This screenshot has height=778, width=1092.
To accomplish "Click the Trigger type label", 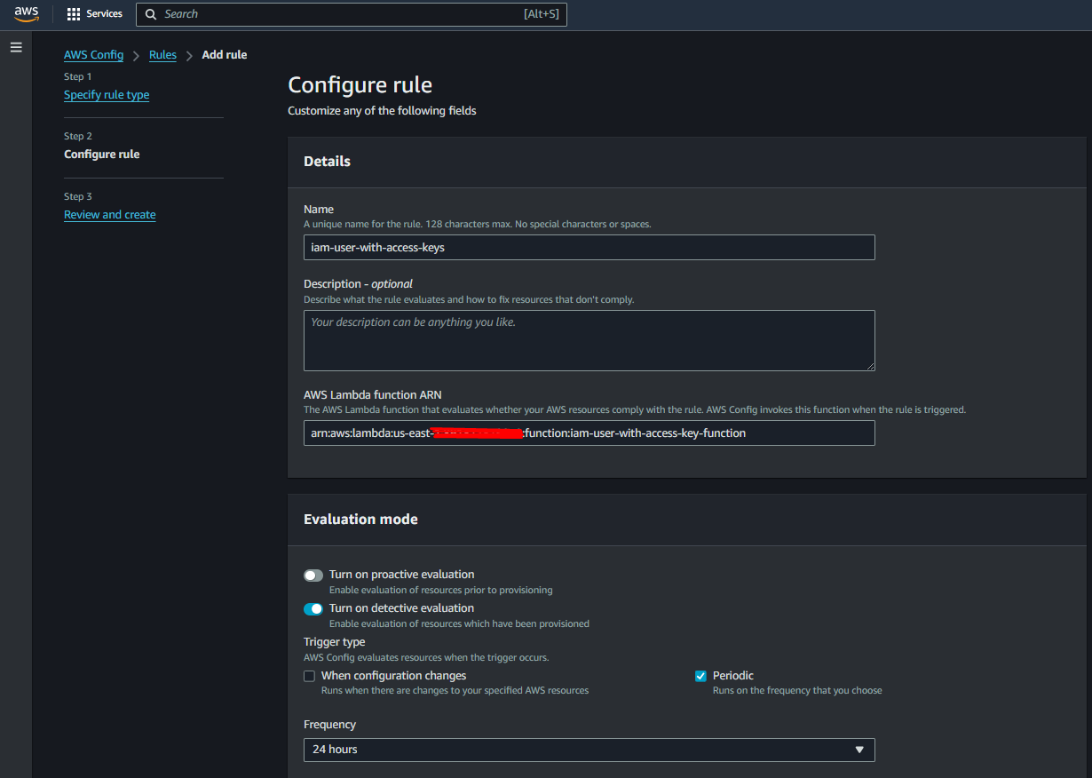I will pos(335,642).
